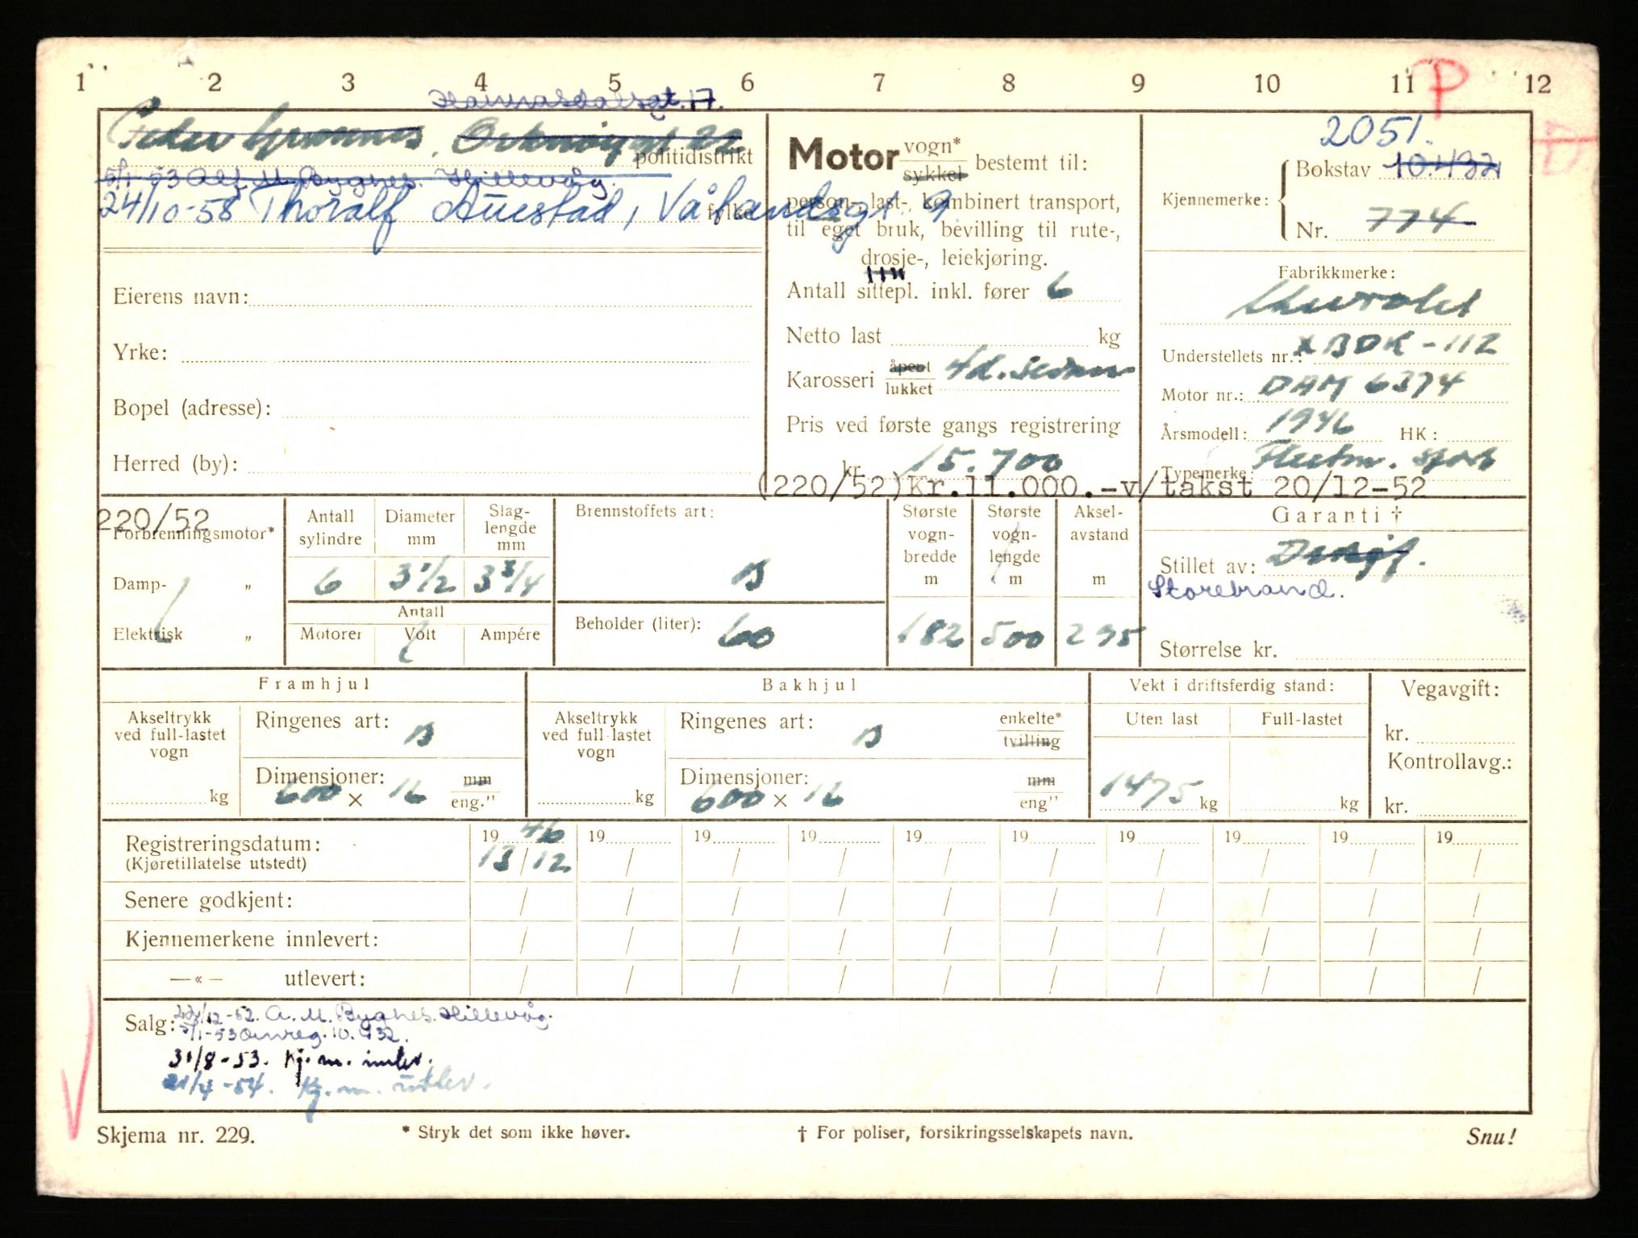Click the 'Typemerke:' label
1638x1238 pixels.
(1206, 472)
